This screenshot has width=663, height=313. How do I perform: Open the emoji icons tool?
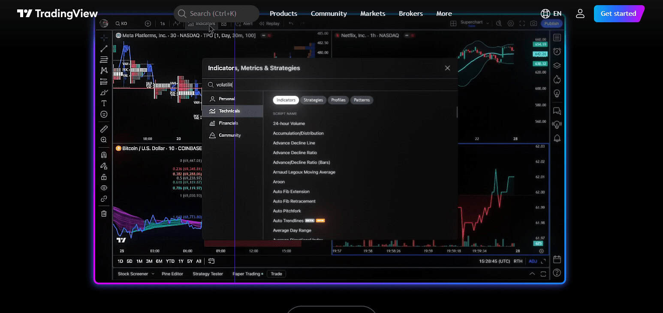[104, 114]
